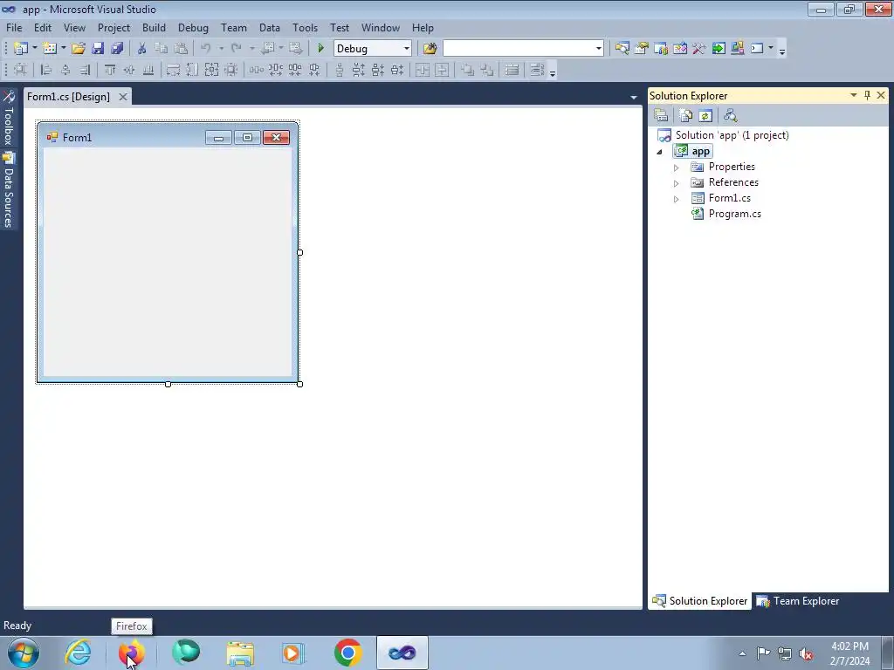894x670 pixels.
Task: Click the Add New Item toolbar icon
Action: [x=50, y=49]
